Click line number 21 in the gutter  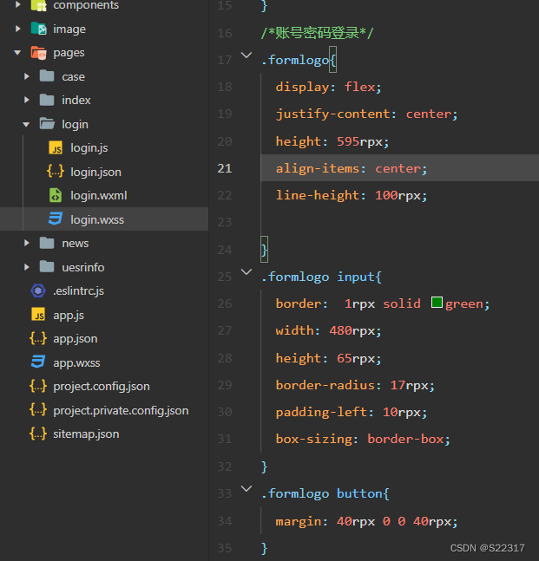click(225, 168)
